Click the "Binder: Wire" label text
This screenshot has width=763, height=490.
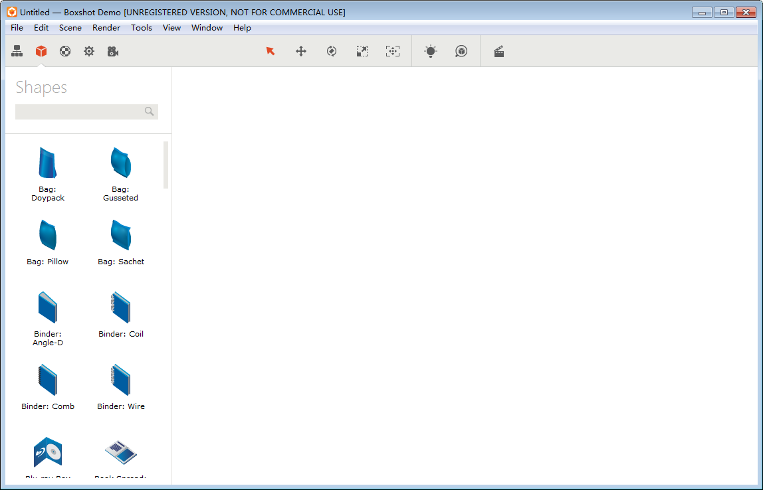coord(121,406)
